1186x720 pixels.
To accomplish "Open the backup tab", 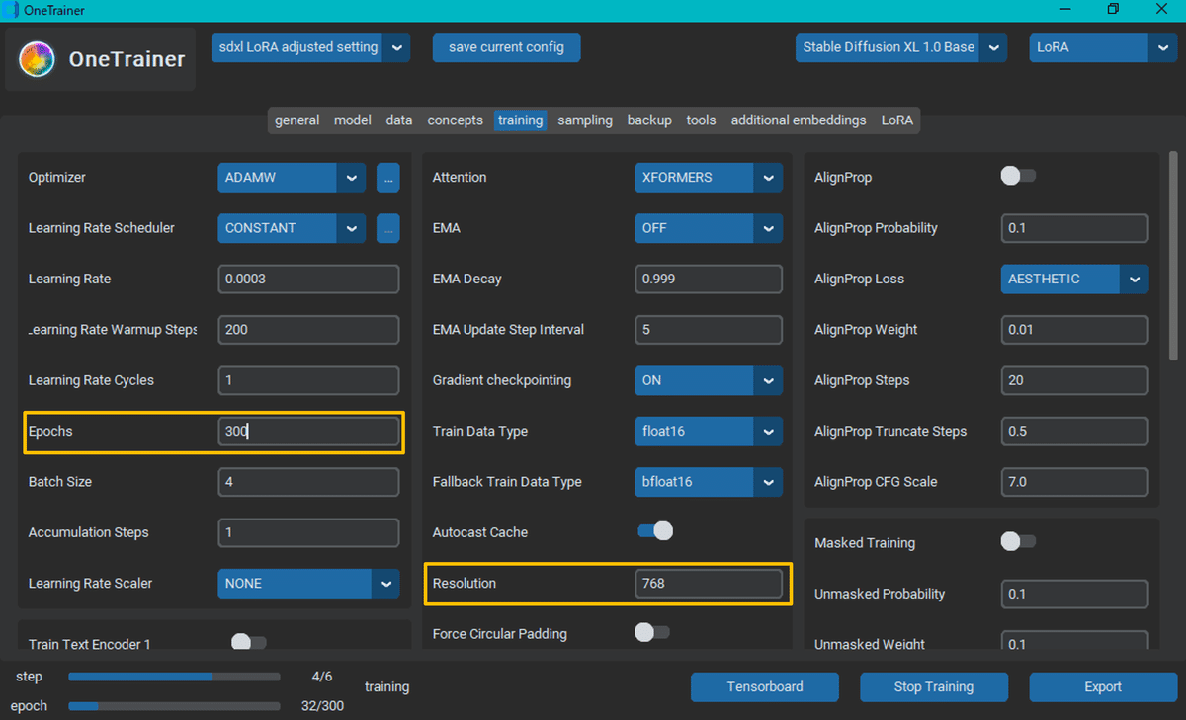I will (649, 120).
